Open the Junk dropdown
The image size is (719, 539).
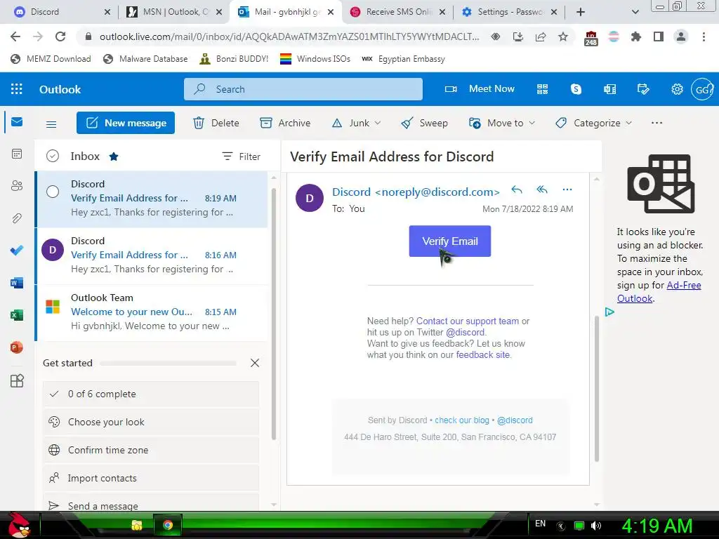click(x=356, y=123)
